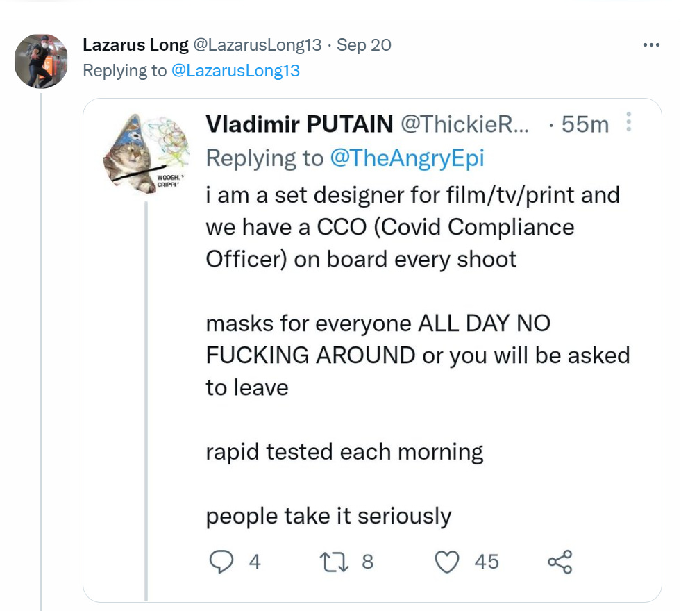Like the quoted tweet with heart icon
The image size is (681, 611).
click(447, 561)
